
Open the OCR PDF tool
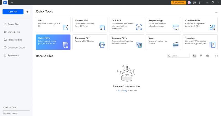click(127, 25)
